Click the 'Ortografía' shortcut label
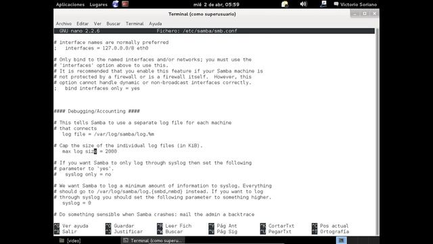The width and height of the screenshot is (433, 244). coord(334,232)
